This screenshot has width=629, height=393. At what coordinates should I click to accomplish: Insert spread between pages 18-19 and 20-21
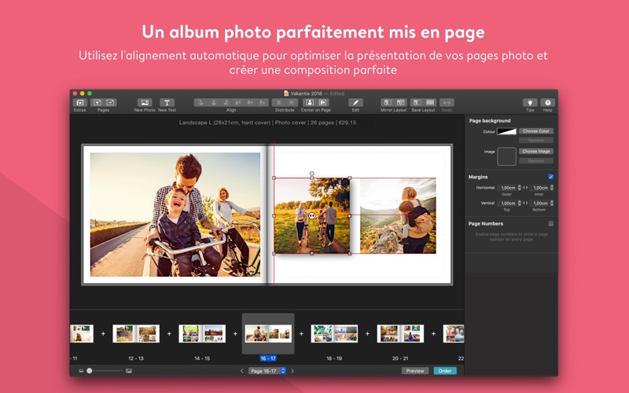[x=367, y=333]
